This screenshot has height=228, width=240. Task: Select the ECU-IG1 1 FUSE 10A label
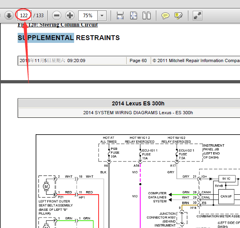click(x=149, y=154)
